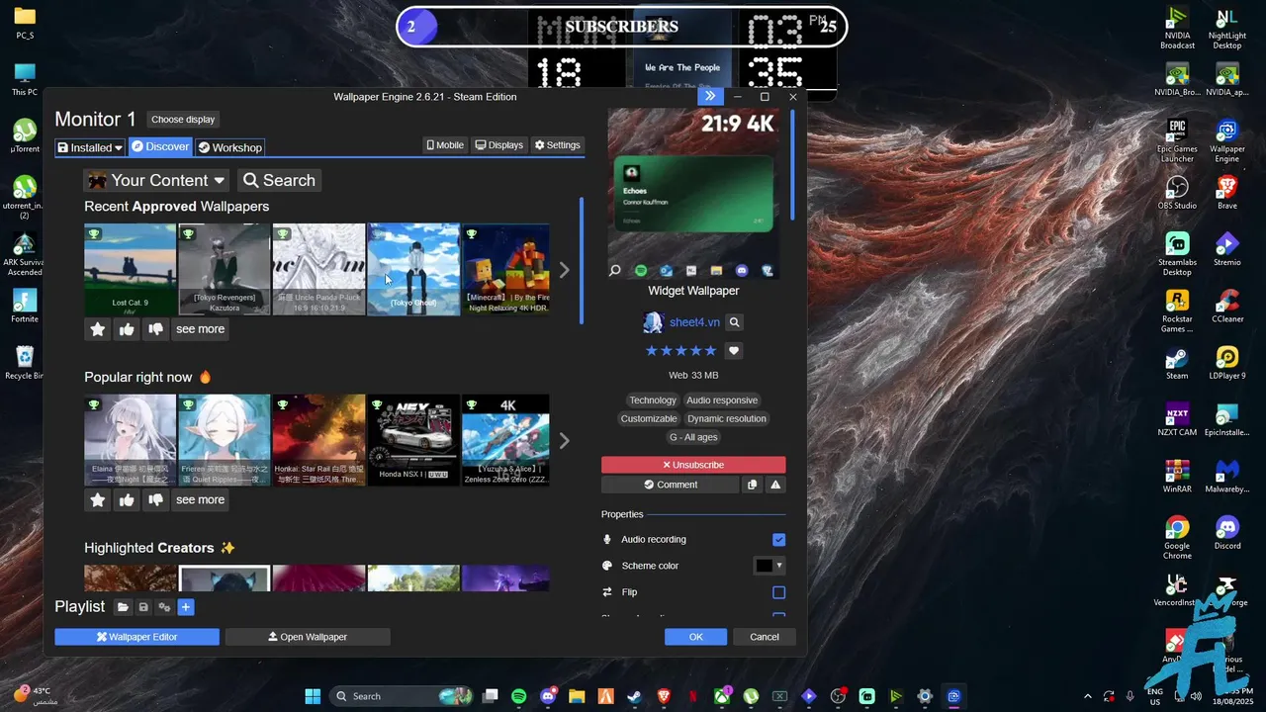Open OBS Studio desktop shortcut
1266x712 pixels.
tap(1177, 194)
